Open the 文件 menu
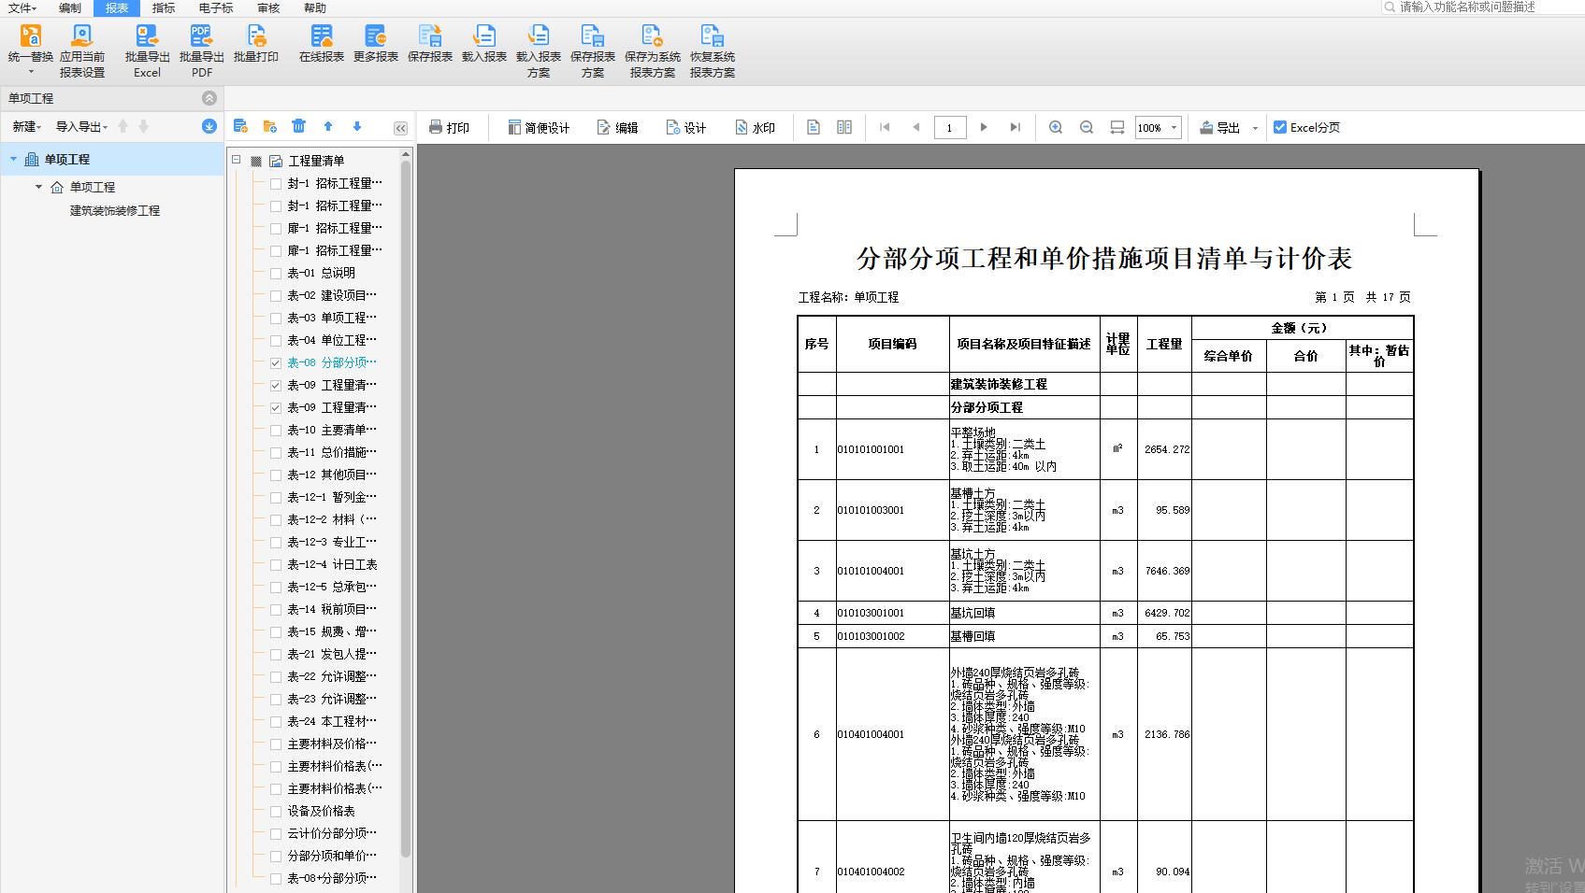The height and width of the screenshot is (893, 1585). (22, 7)
